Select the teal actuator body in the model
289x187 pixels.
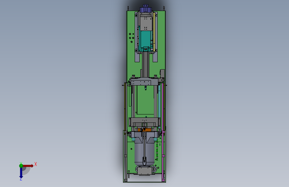145,39
